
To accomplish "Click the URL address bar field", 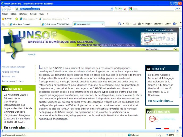I will tap(65, 9).
